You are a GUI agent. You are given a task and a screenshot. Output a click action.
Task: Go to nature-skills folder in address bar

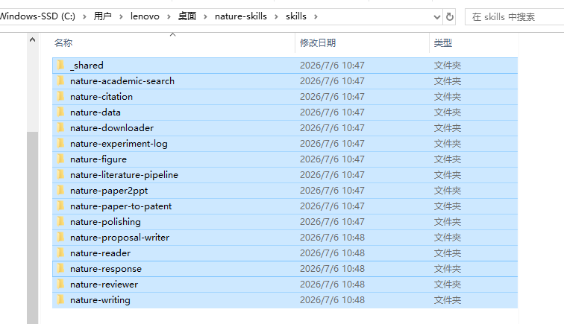coord(241,16)
